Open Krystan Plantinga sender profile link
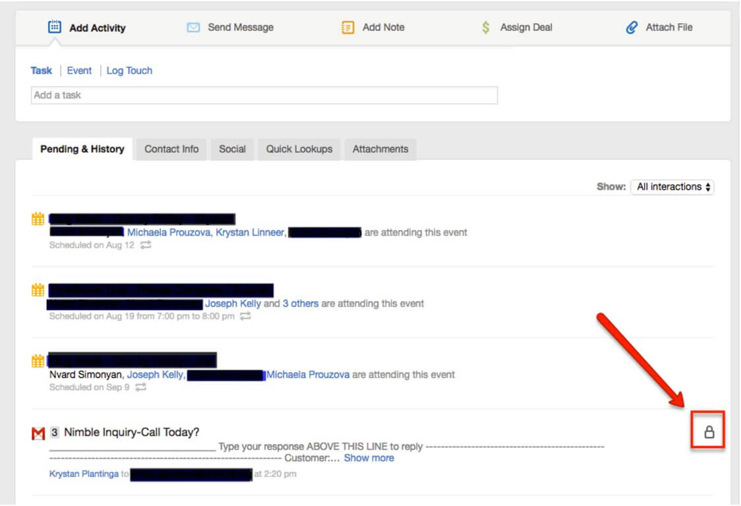 pyautogui.click(x=84, y=474)
